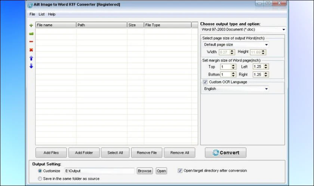Click the Top margin value field
This screenshot has height=186, width=314.
[226, 67]
